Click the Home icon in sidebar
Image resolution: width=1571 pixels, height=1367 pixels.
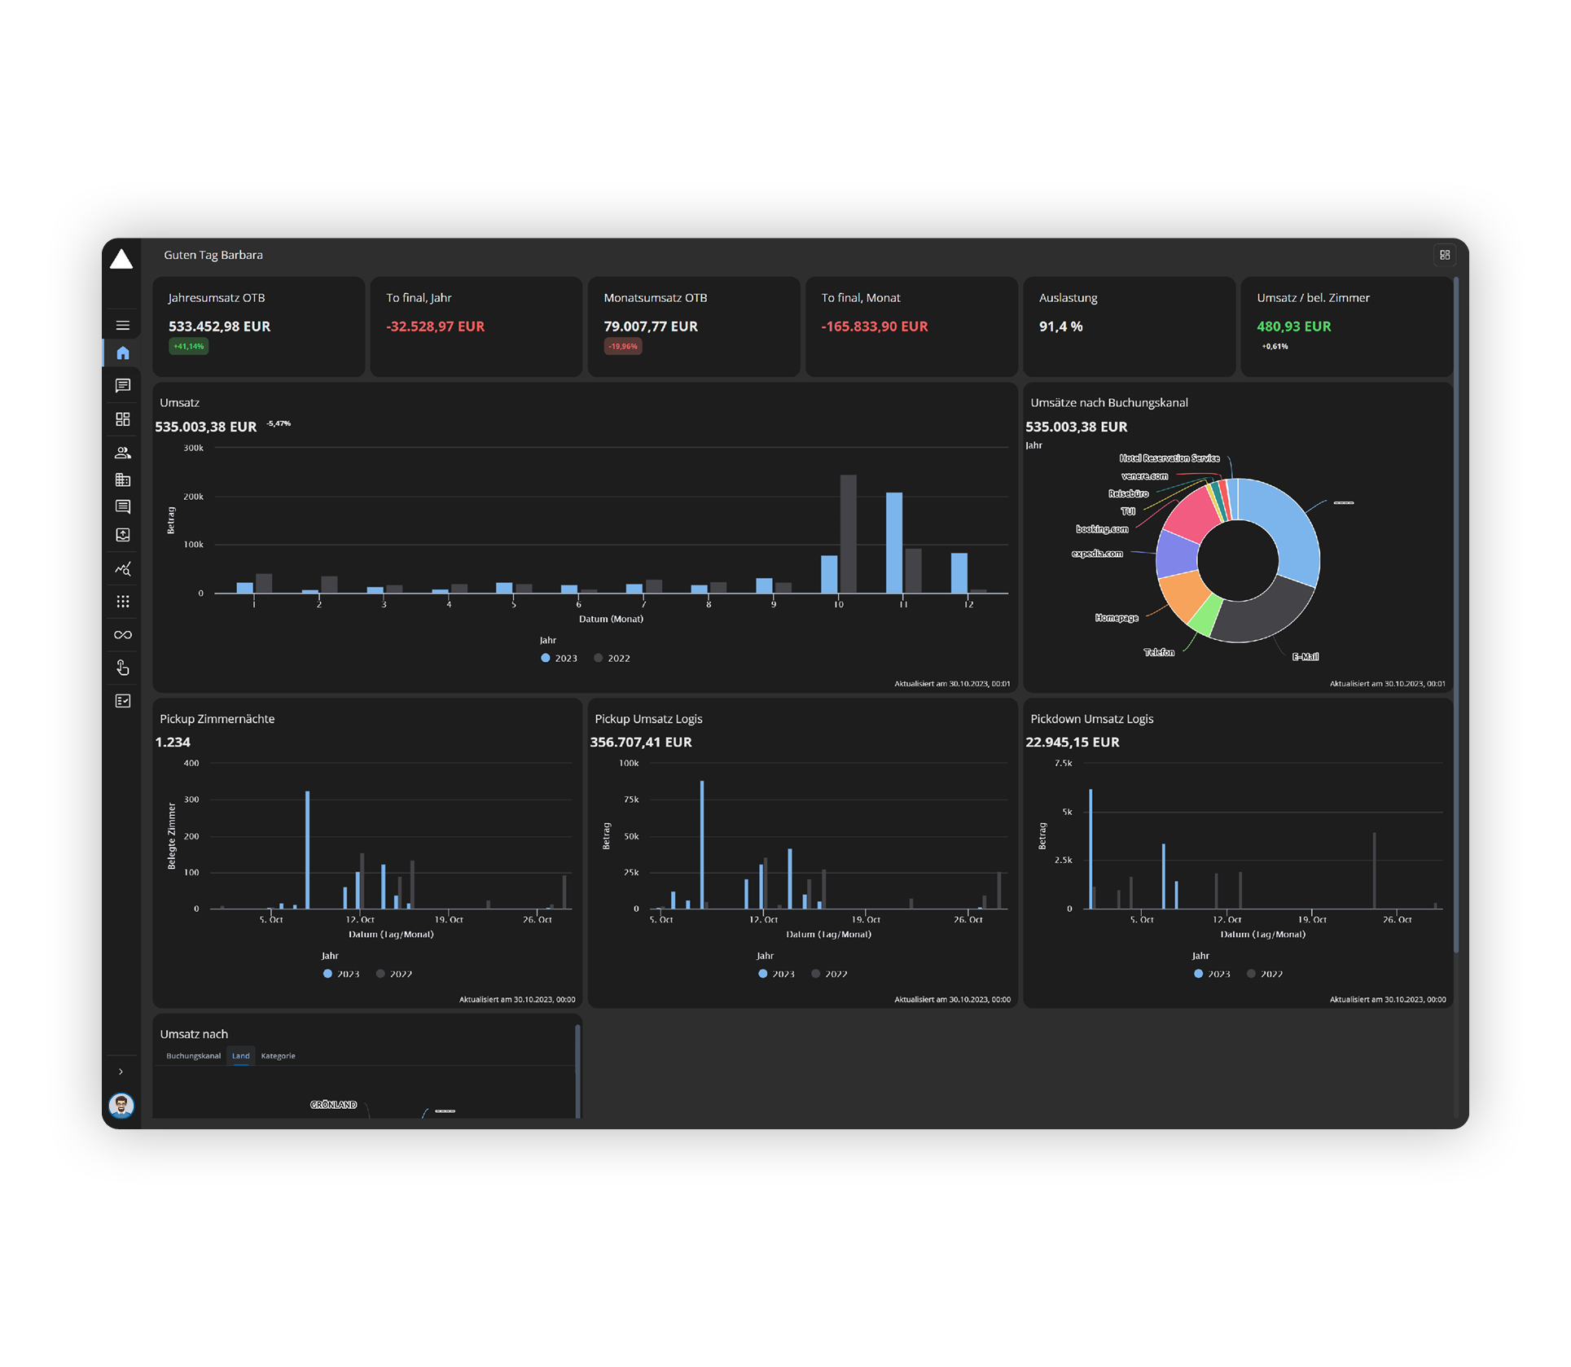coord(123,353)
